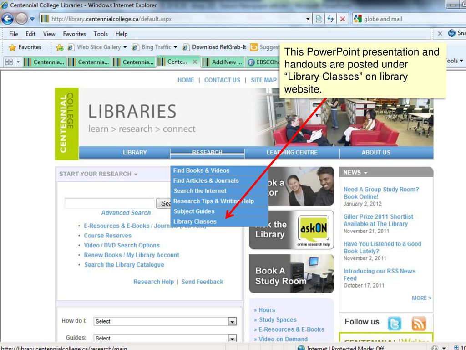Open the File menu
Image resolution: width=466 pixels, height=350 pixels.
pos(13,34)
